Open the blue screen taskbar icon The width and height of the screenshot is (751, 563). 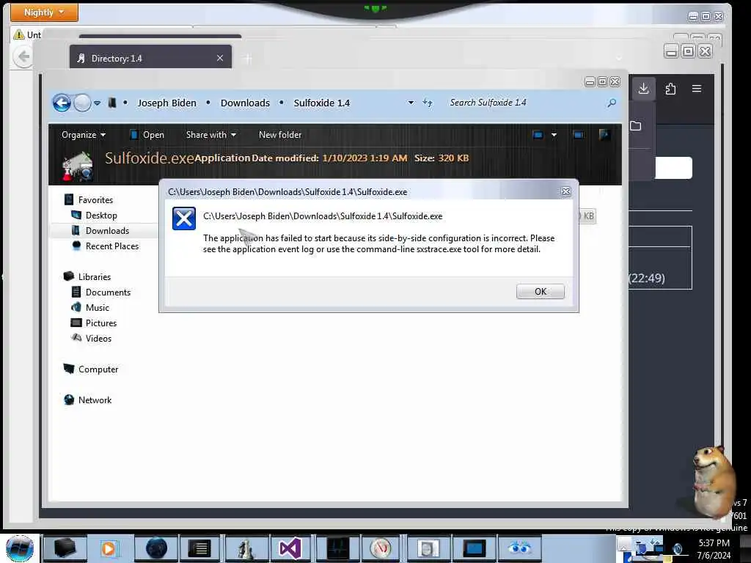pos(474,548)
